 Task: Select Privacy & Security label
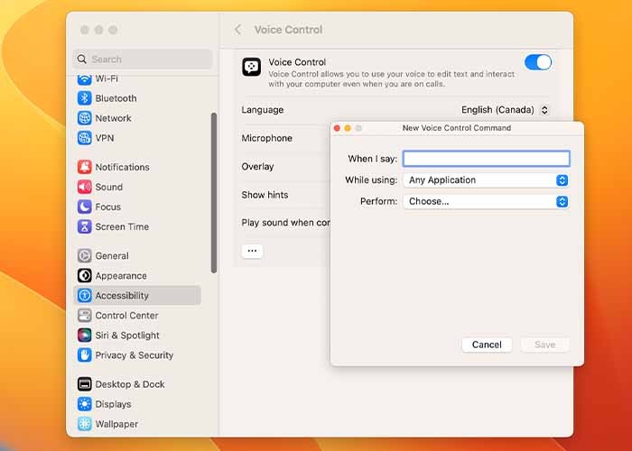135,354
